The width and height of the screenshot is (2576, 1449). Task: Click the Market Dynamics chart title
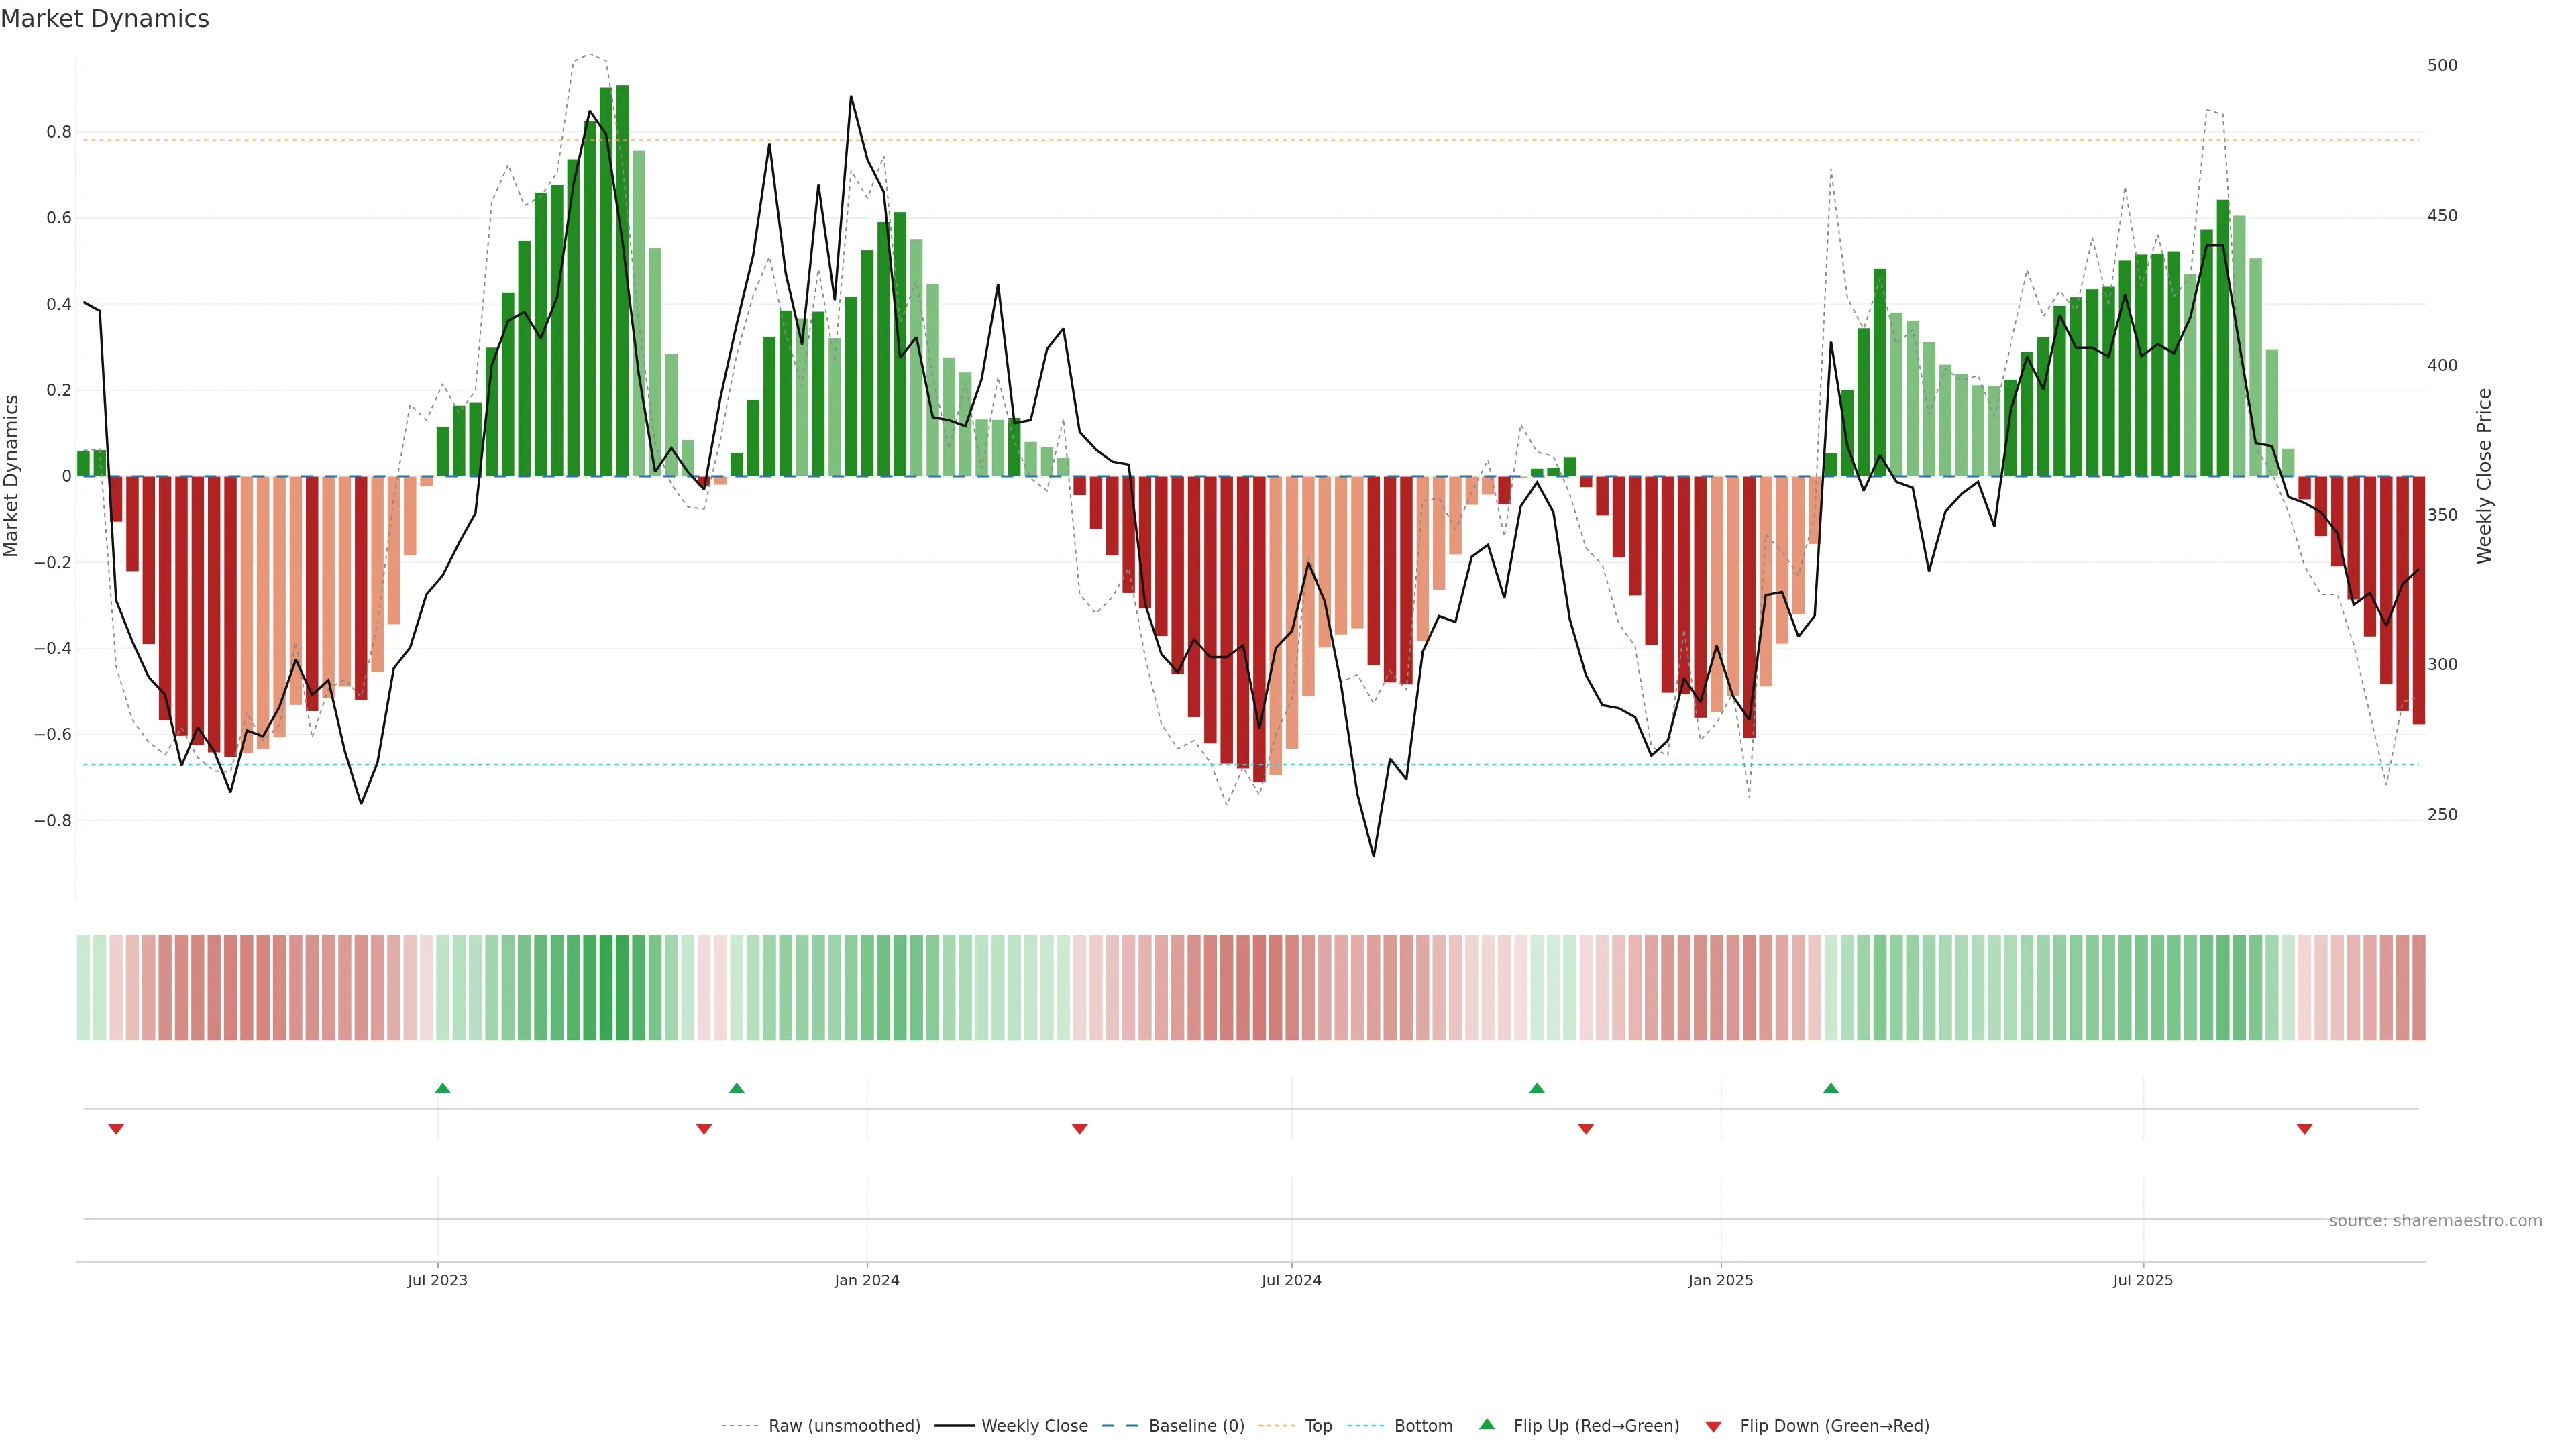pyautogui.click(x=105, y=19)
